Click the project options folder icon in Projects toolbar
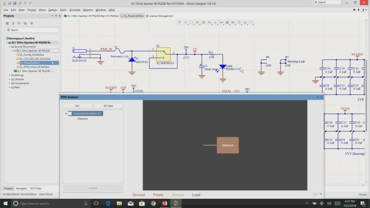Screen dimensions: 370x208 25,23
